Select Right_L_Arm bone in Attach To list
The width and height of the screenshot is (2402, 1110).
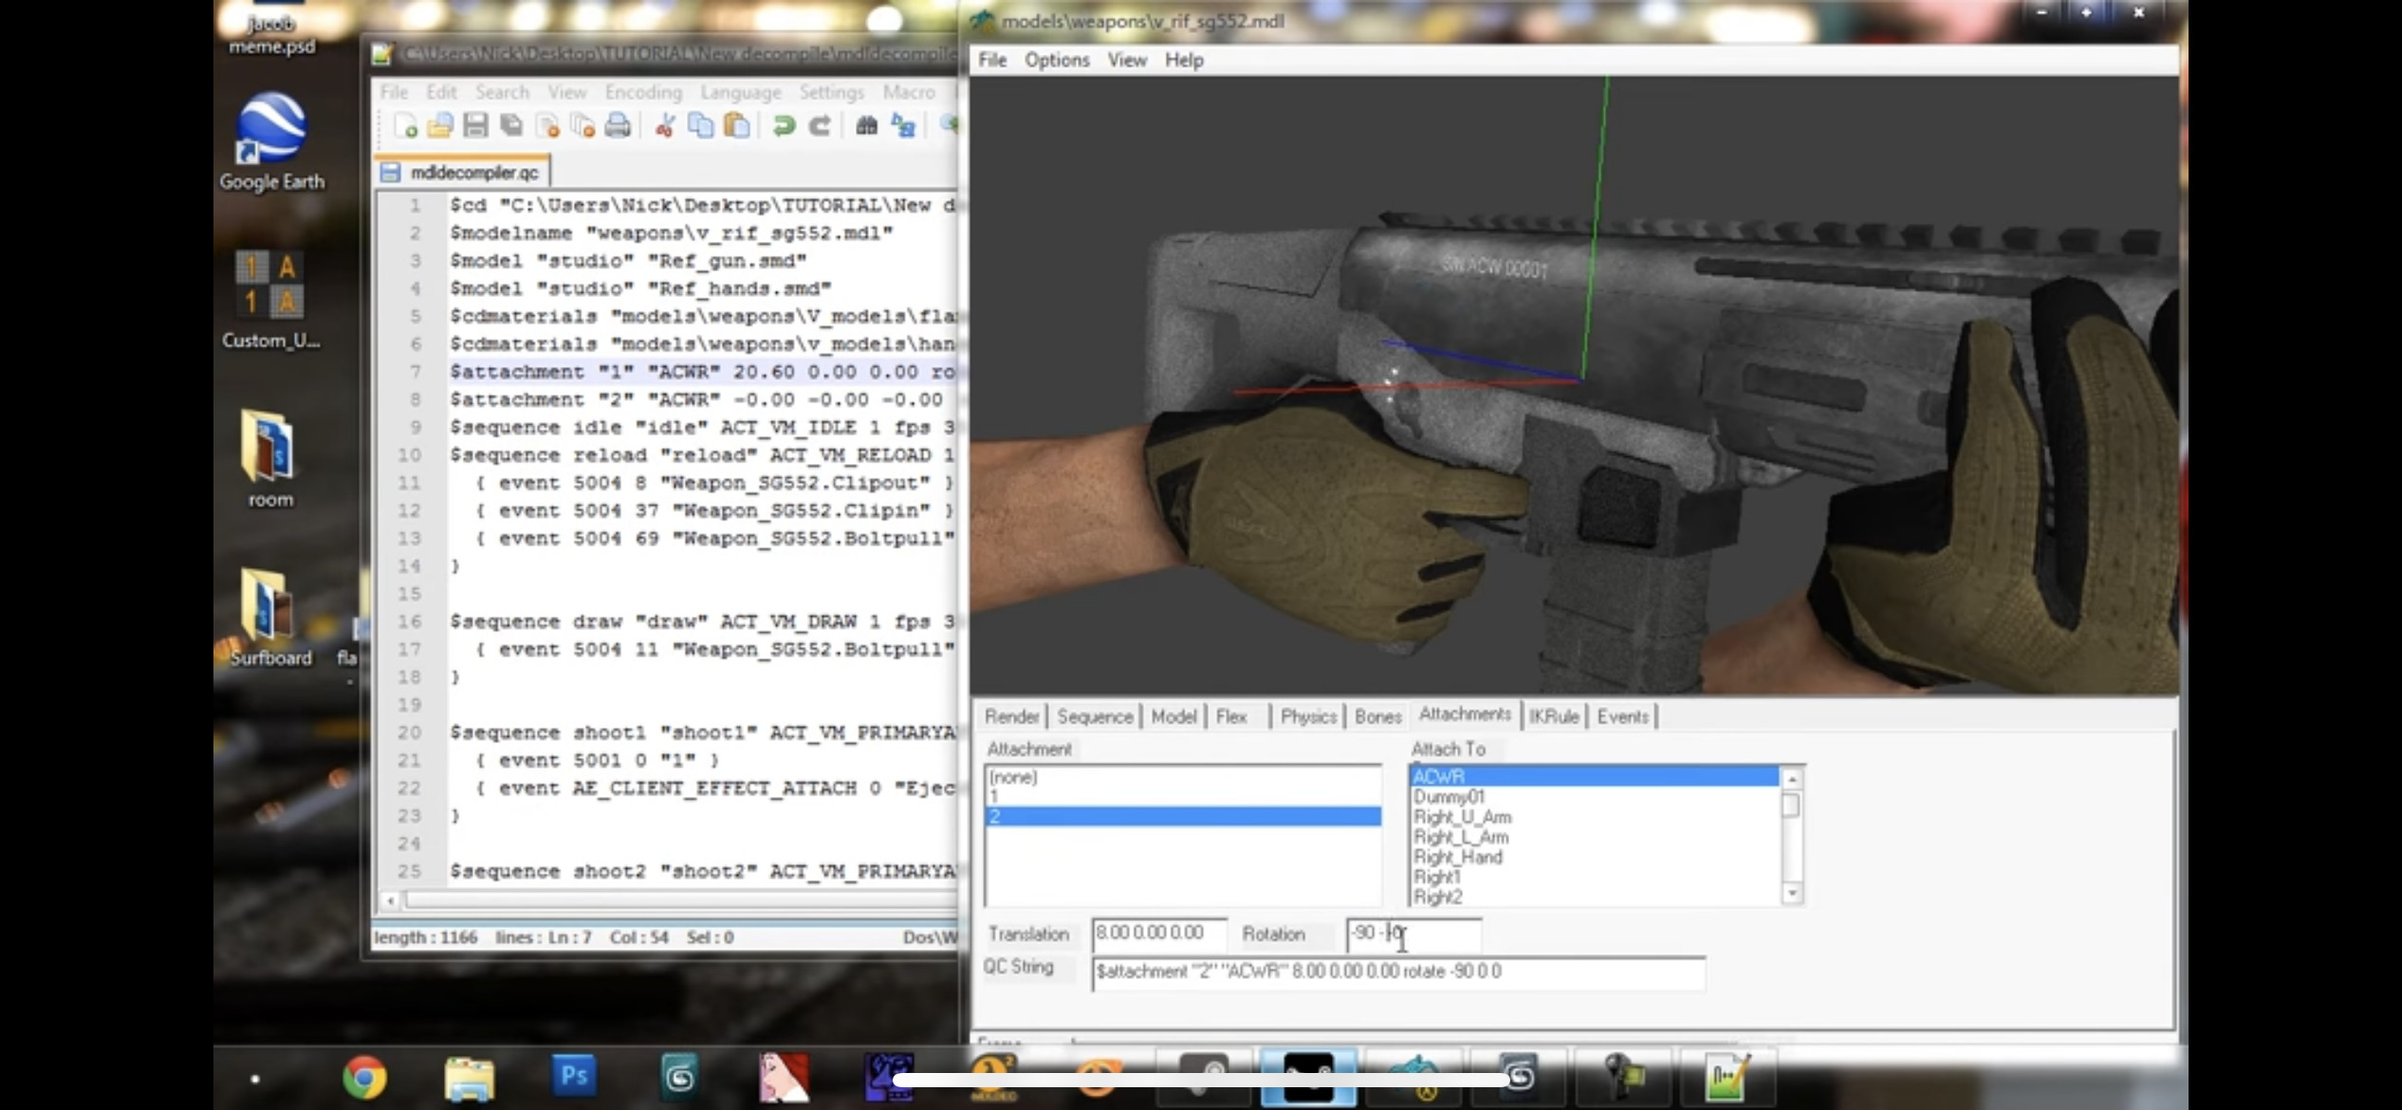coord(1594,837)
